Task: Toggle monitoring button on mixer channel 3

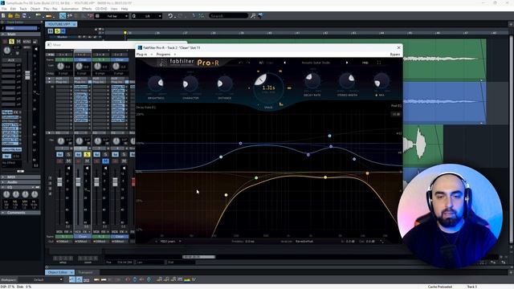Action: tap(96, 154)
